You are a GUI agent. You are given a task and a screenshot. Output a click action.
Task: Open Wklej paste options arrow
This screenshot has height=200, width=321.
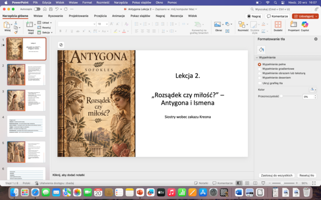point(12,25)
